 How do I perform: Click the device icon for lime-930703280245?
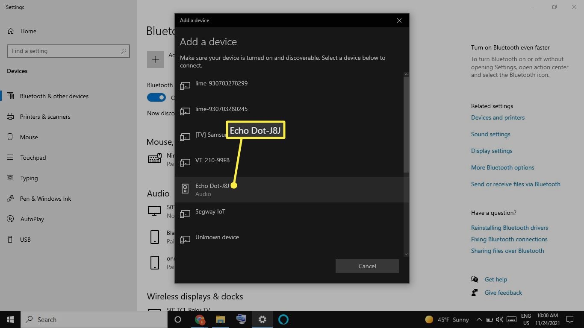coord(185,111)
